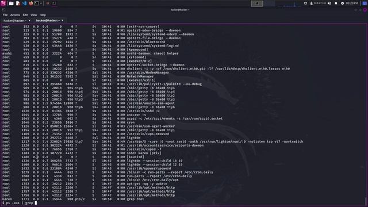The image size is (368, 207).
Task: Click the 'cron' process entry
Action: point(131,122)
